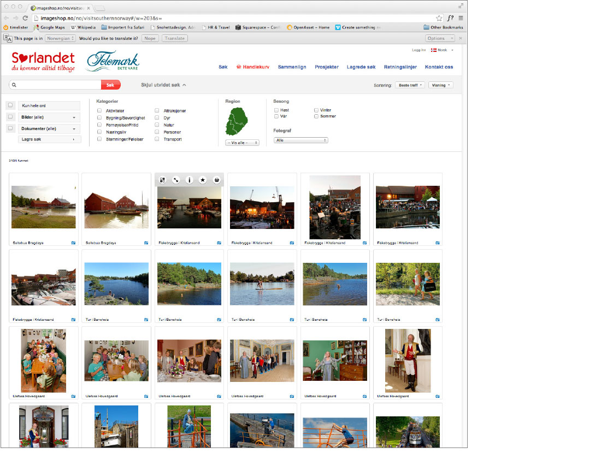Open the Handlekurv menu item

coord(253,67)
